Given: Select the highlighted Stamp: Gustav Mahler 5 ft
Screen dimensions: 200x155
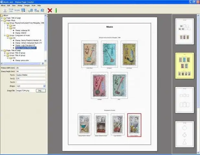Looking at the screenshot, I should pyautogui.click(x=26, y=48).
